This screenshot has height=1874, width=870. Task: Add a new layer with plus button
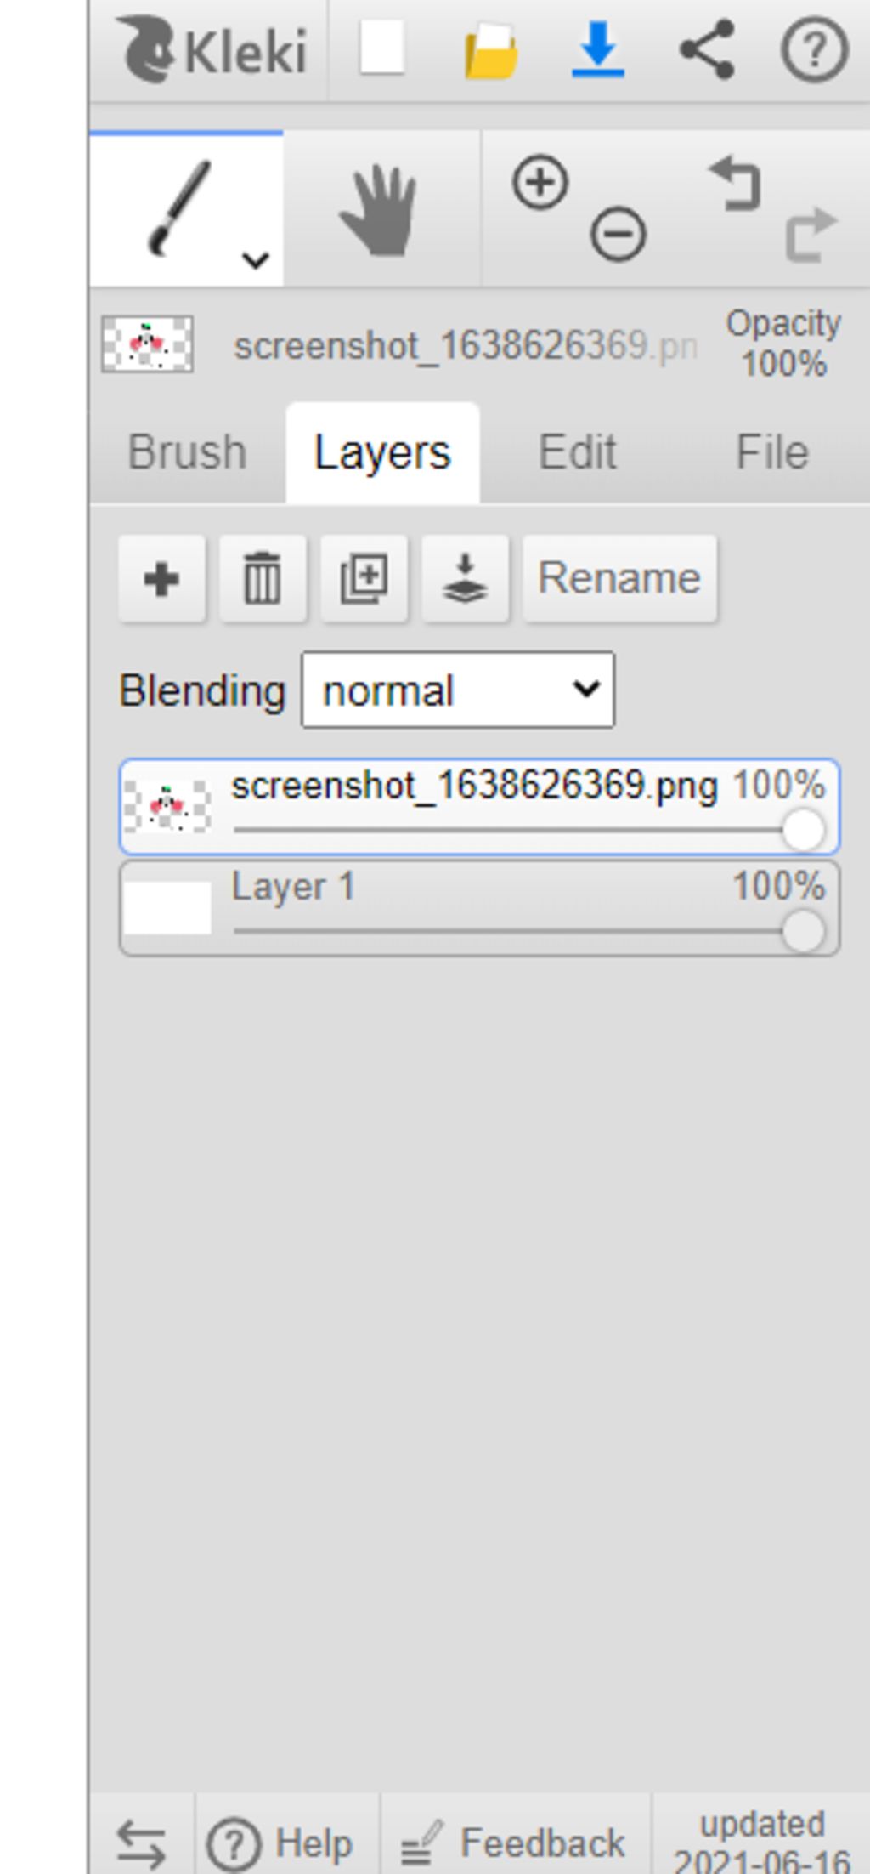[161, 579]
